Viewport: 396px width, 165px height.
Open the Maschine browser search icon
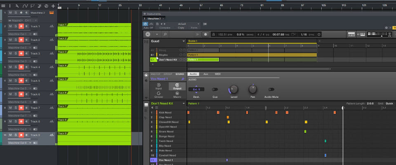(x=165, y=34)
